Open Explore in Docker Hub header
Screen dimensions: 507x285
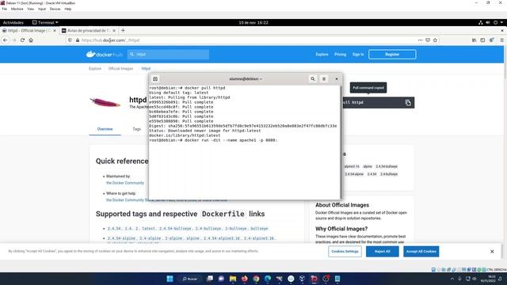click(322, 55)
